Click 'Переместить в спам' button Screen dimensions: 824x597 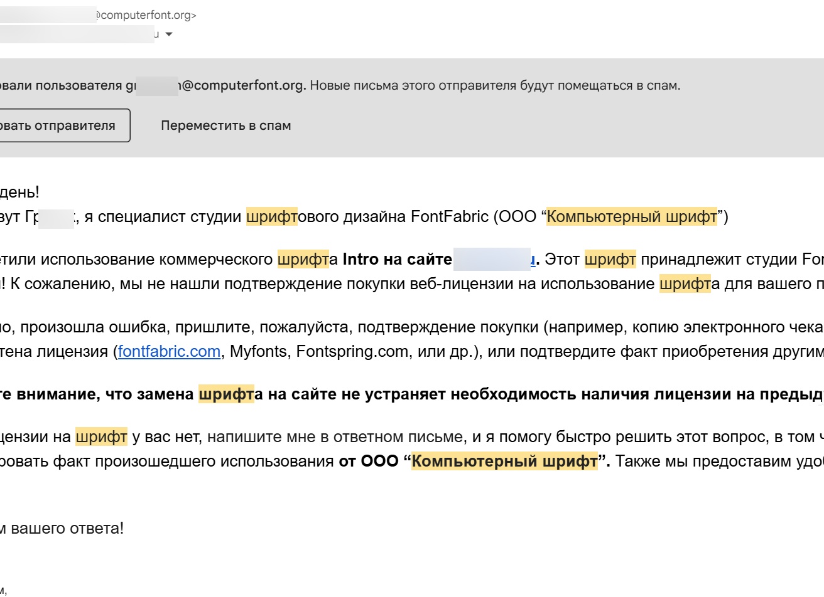[226, 125]
